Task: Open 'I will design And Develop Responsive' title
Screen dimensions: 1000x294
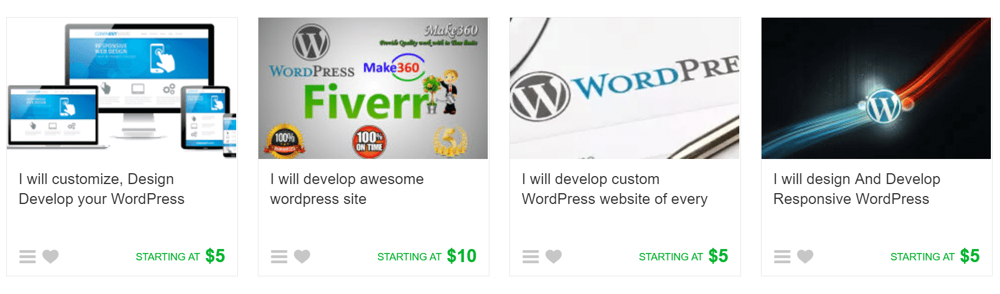Action: coord(857,189)
